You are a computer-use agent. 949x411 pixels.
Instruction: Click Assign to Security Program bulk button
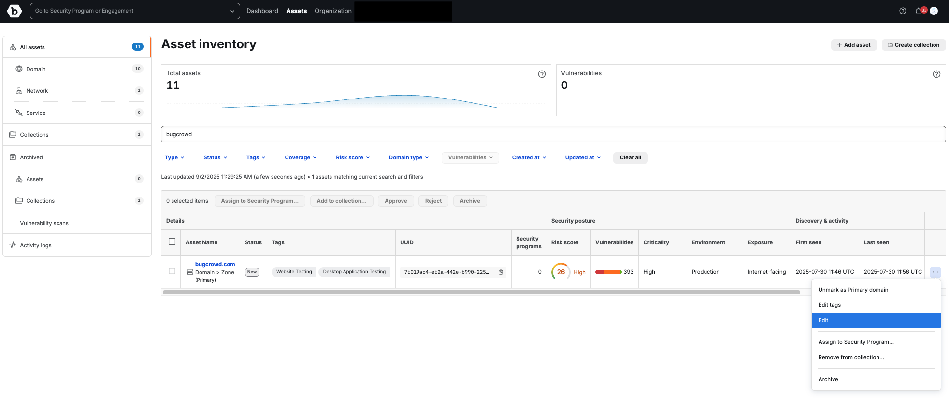tap(260, 201)
